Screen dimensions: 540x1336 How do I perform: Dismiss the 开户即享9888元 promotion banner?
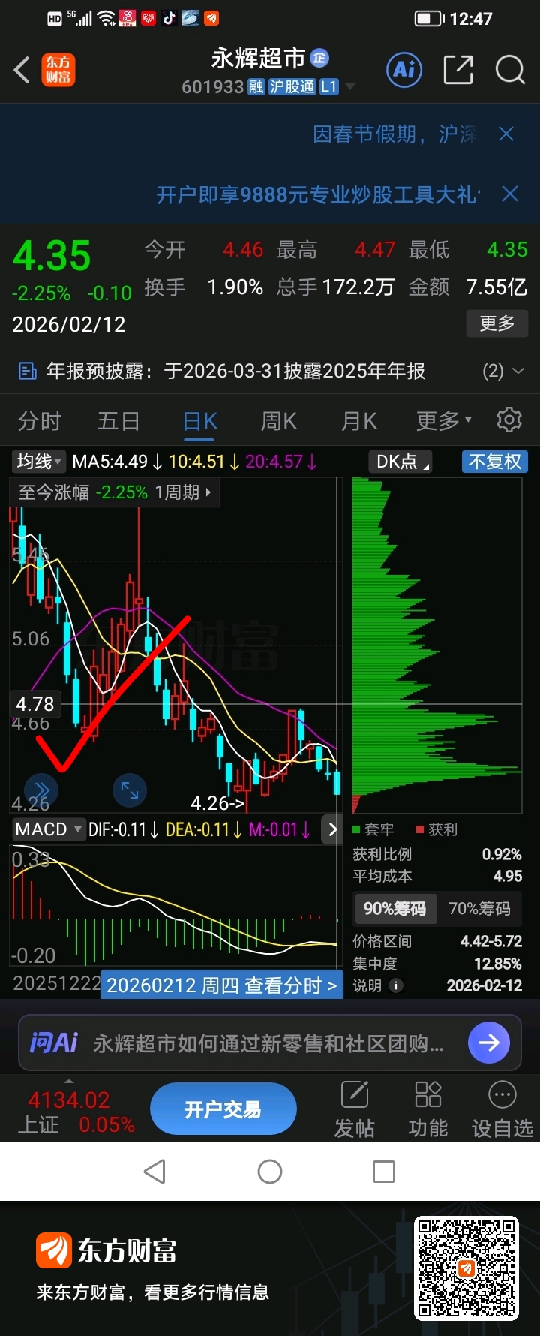point(510,194)
